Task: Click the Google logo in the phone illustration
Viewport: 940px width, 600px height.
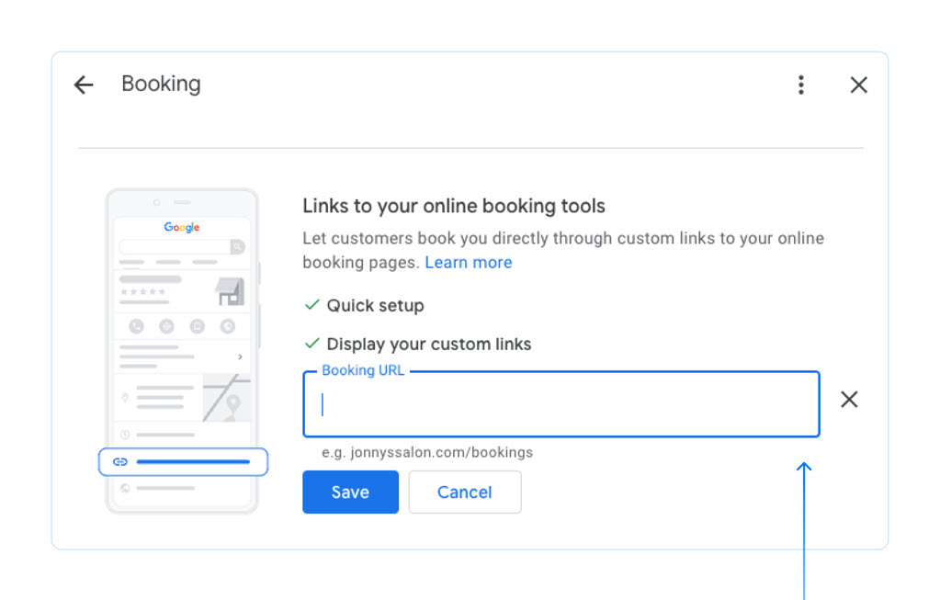Action: [x=182, y=227]
